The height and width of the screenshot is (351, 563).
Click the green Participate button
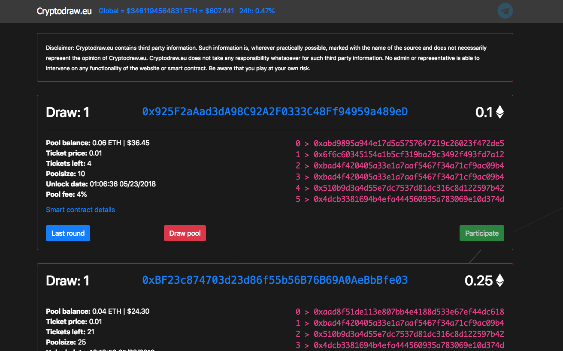(482, 233)
